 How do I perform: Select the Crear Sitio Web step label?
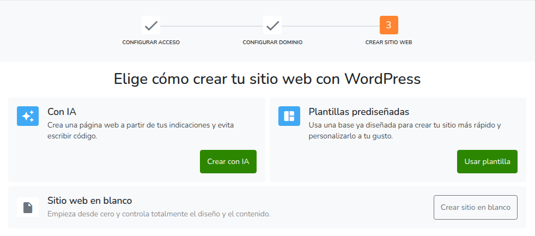(x=388, y=43)
